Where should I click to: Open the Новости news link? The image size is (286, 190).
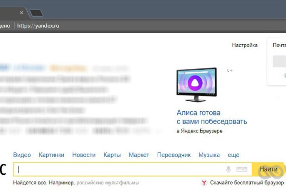tap(84, 155)
